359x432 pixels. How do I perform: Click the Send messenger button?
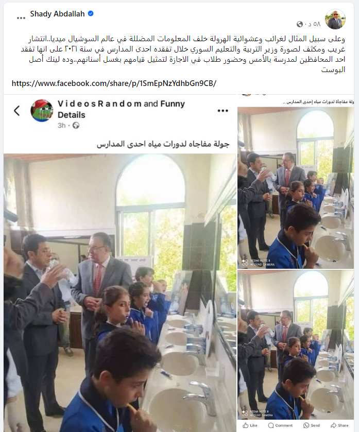pos(312,425)
